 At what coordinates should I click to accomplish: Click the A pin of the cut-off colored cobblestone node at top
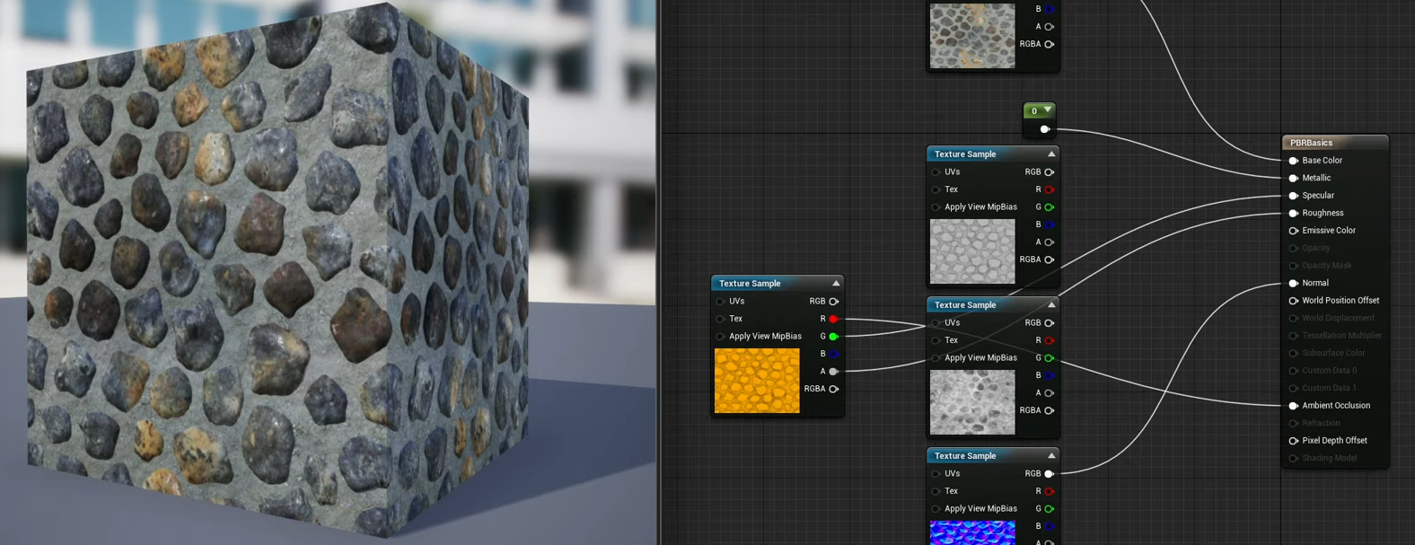click(x=1050, y=27)
